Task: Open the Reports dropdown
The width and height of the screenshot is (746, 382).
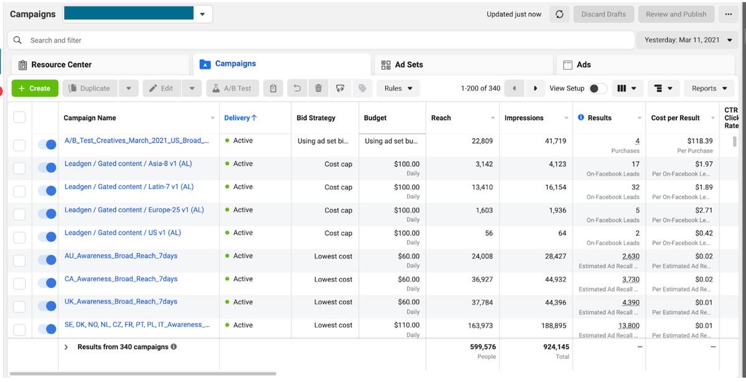Action: pyautogui.click(x=709, y=88)
